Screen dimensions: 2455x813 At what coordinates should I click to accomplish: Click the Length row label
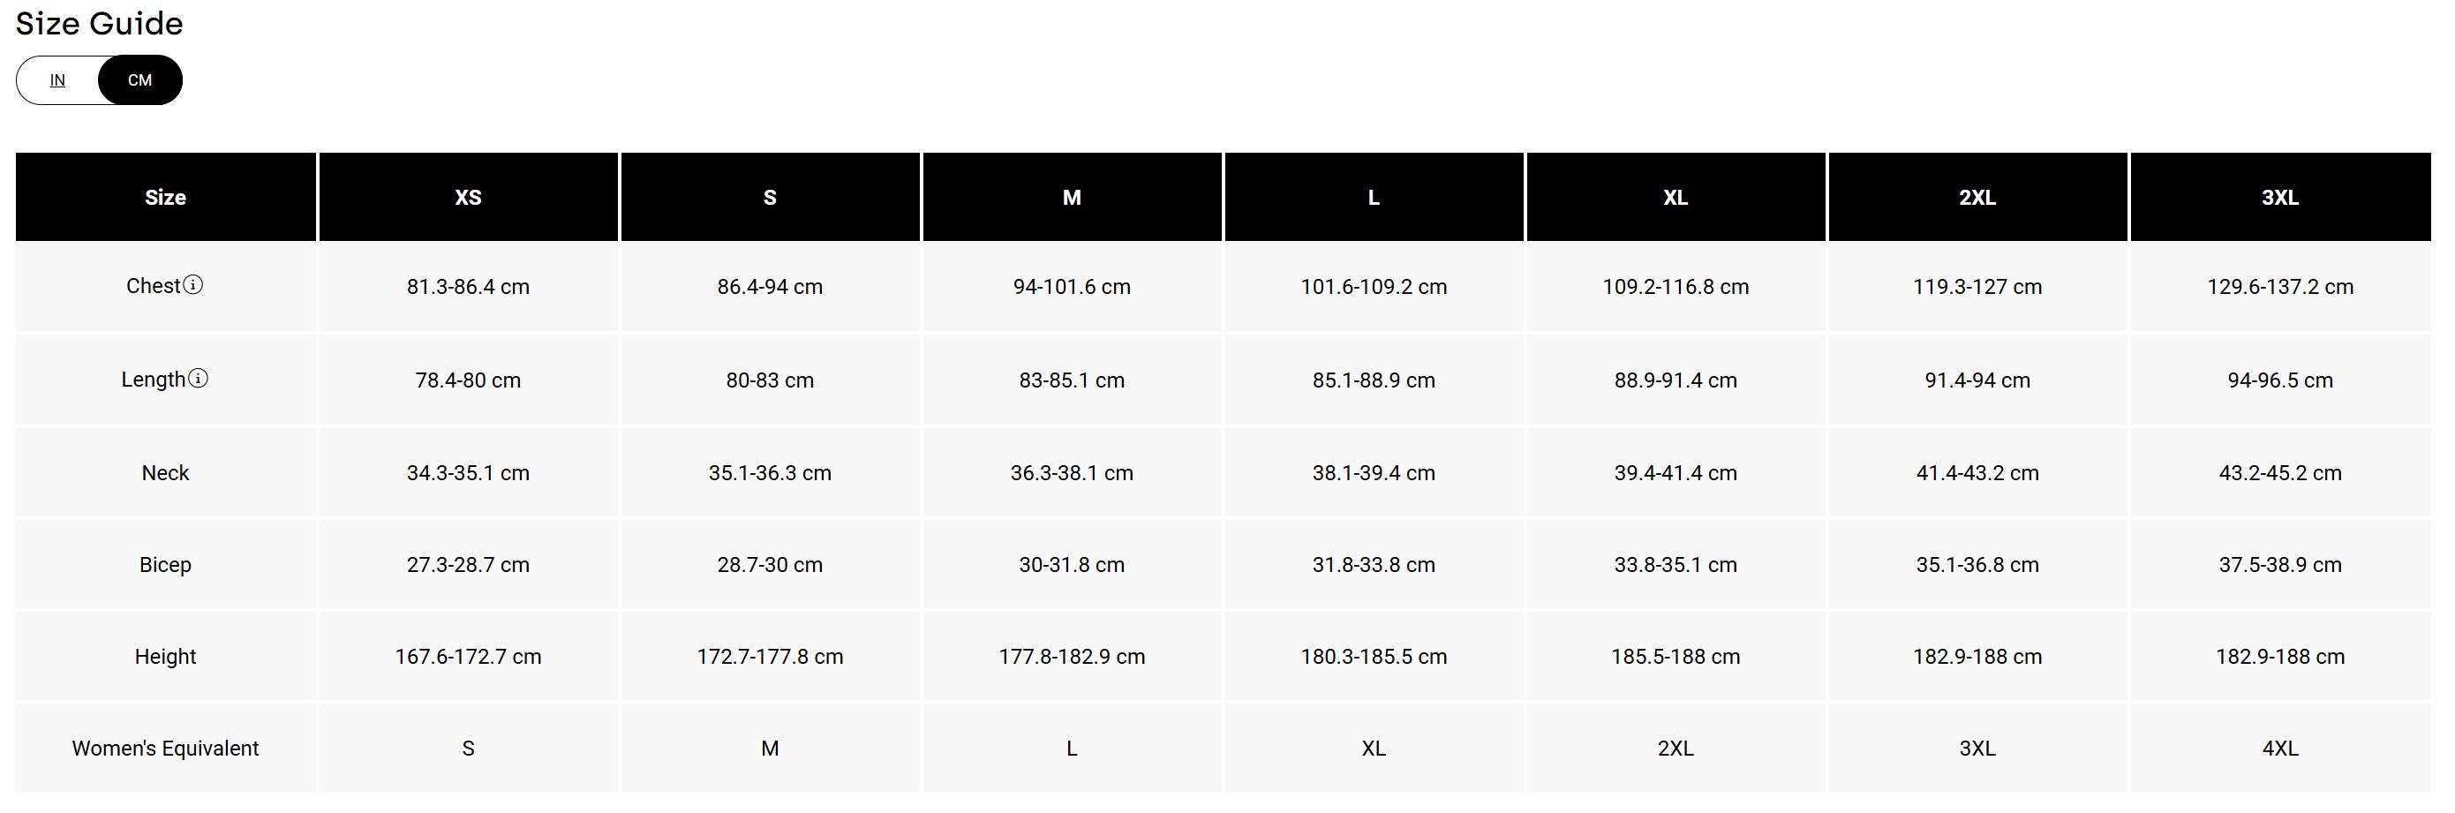coord(154,380)
